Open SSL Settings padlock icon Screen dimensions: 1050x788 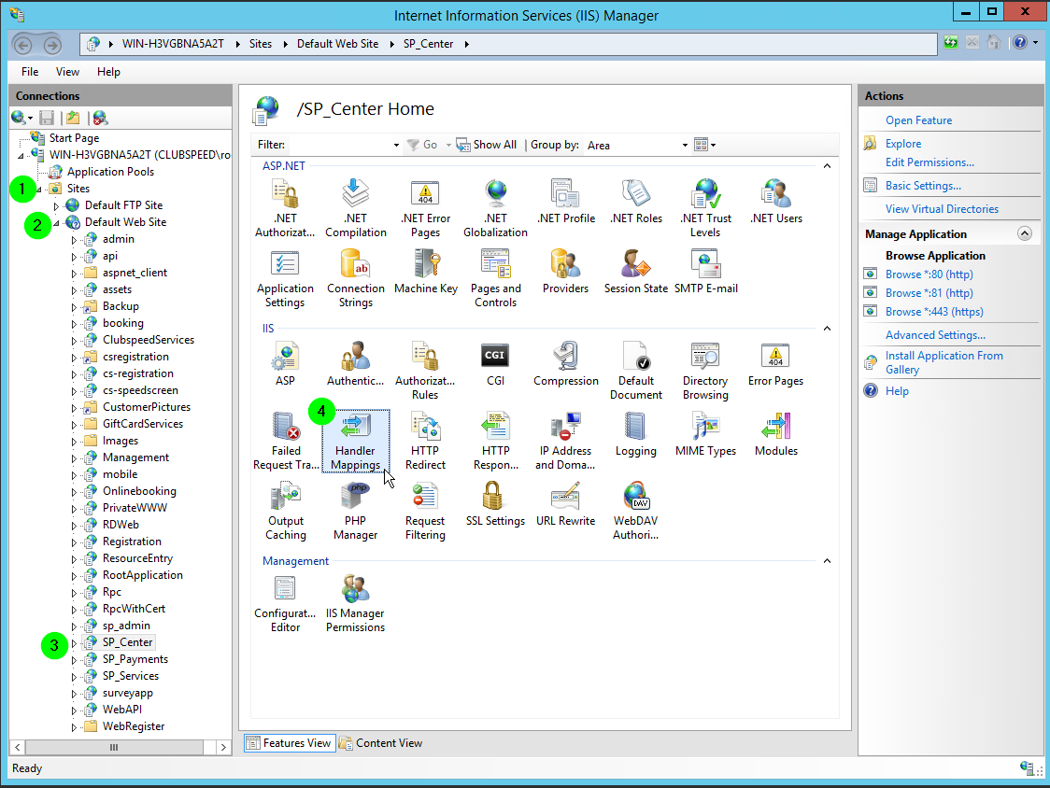point(495,505)
